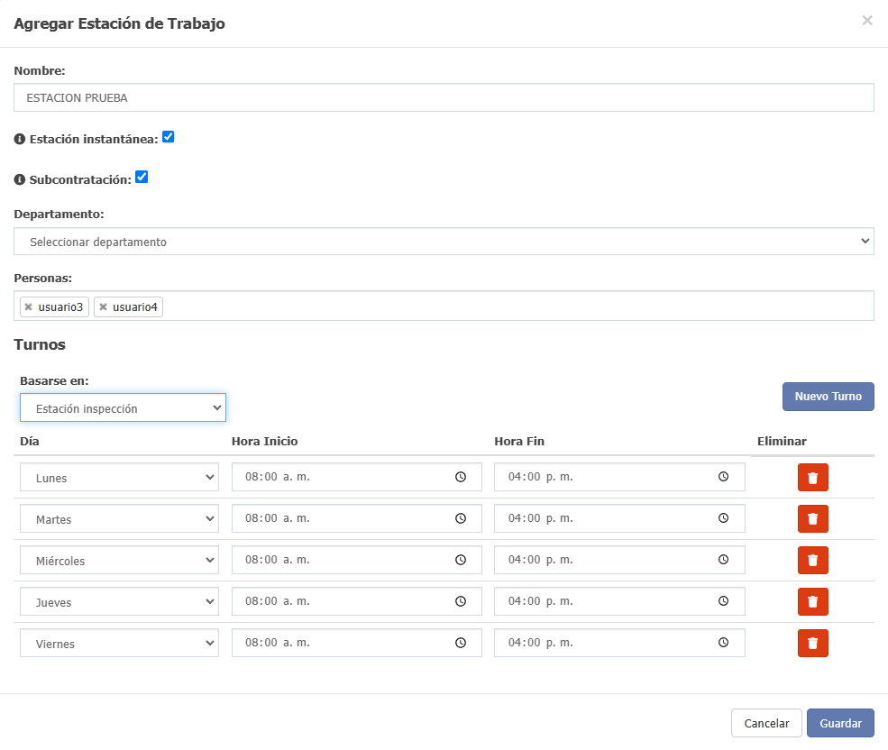This screenshot has width=888, height=750.
Task: Close the Agregar Estación de Trabajo dialog
Action: [x=867, y=21]
